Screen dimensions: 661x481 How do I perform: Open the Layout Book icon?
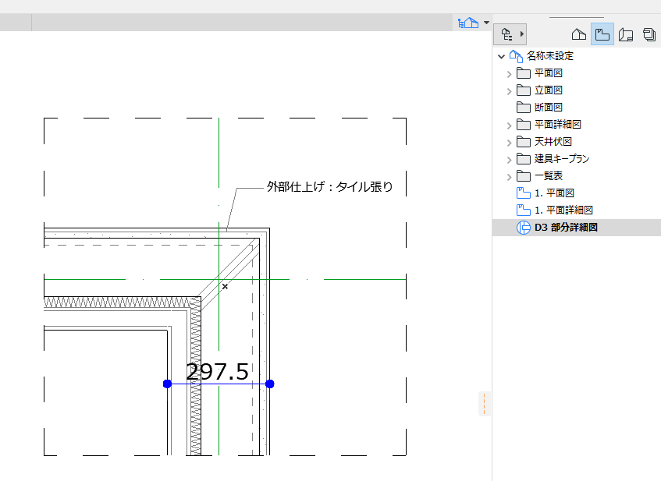[626, 34]
